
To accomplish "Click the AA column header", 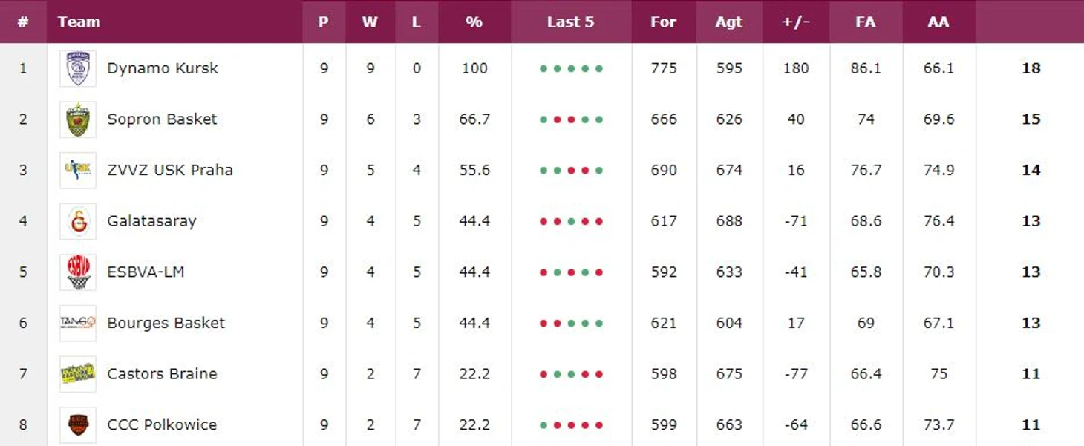I will point(938,22).
